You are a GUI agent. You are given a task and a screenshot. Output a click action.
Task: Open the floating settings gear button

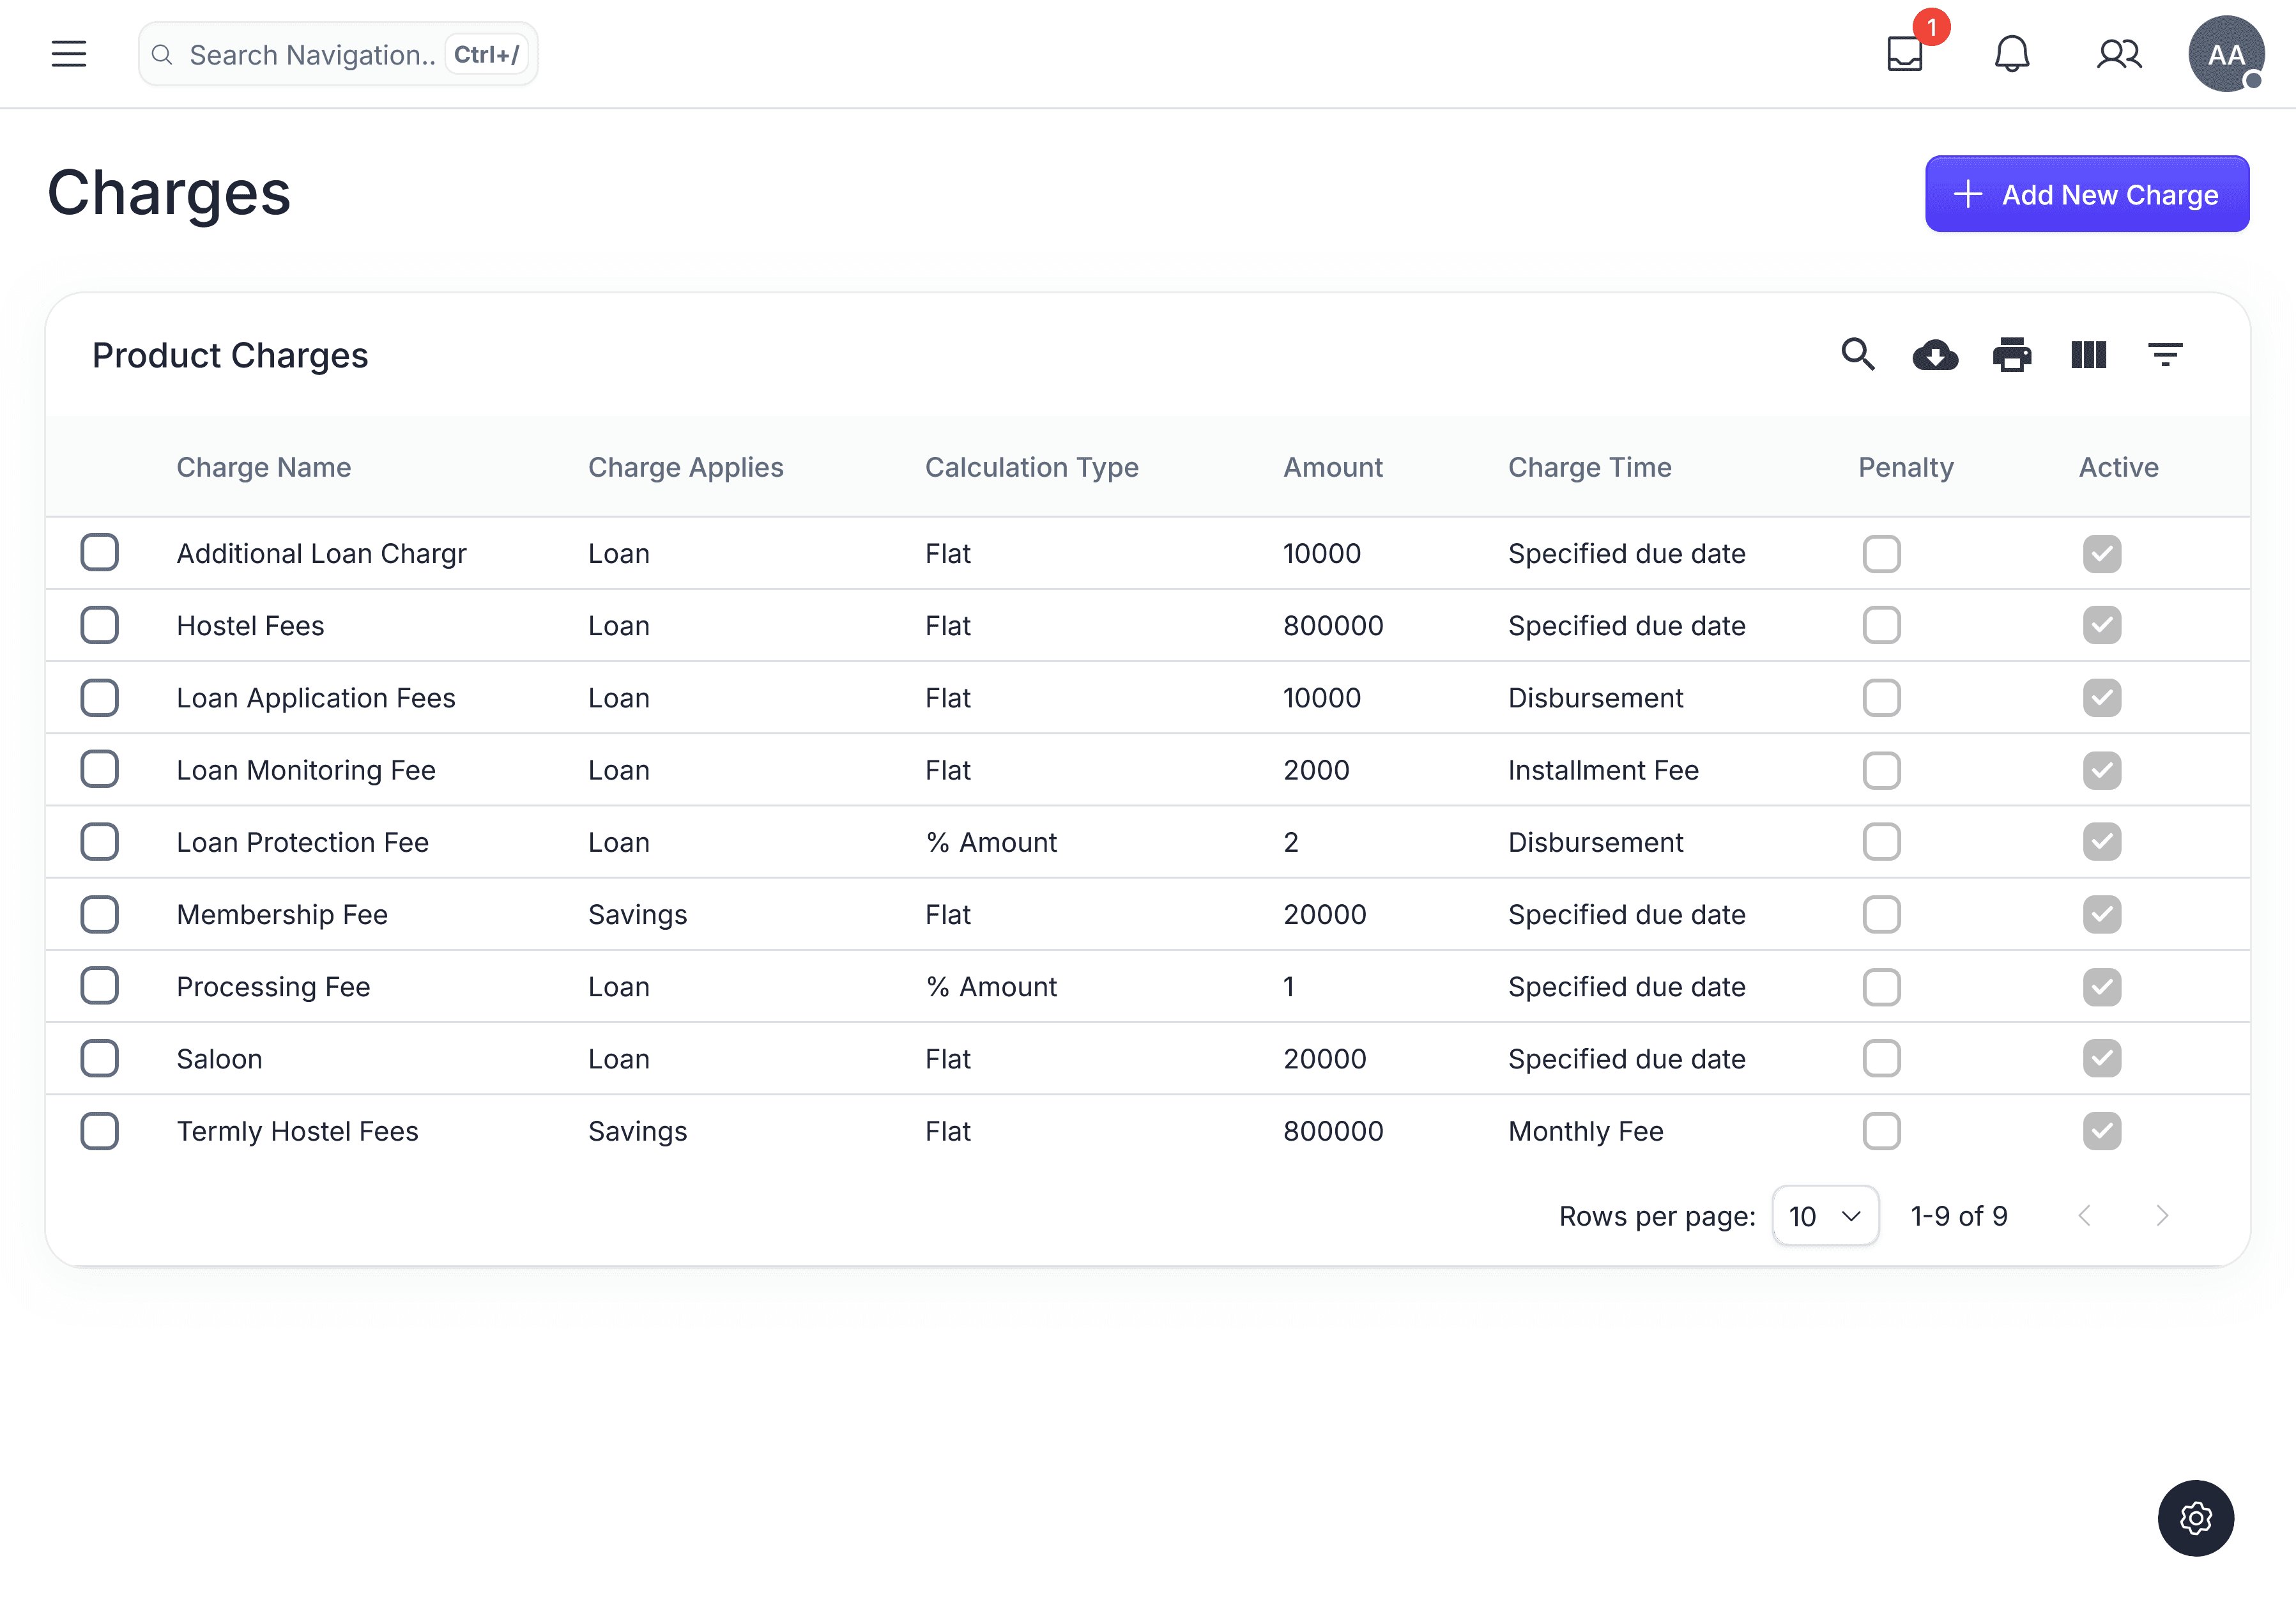[x=2195, y=1518]
